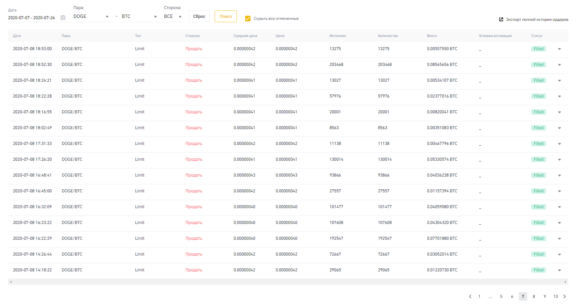This screenshot has height=304, width=576.
Task: Expand order details for 18:16:55 row
Action: pos(560,112)
